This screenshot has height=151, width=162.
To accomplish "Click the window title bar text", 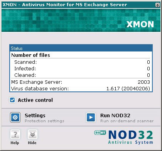I will point(65,5).
